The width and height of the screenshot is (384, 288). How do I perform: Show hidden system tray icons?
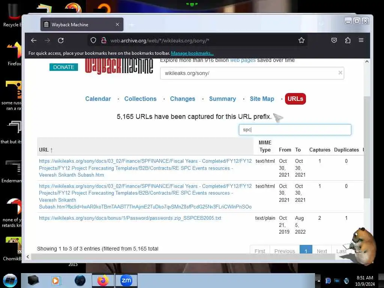click(x=319, y=280)
